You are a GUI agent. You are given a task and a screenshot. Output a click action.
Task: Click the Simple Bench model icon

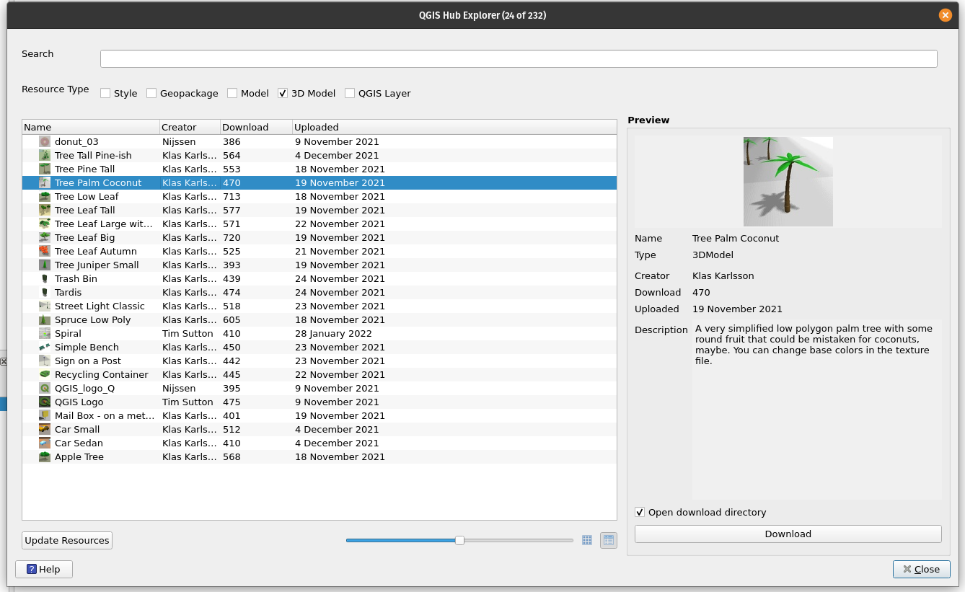pos(45,348)
